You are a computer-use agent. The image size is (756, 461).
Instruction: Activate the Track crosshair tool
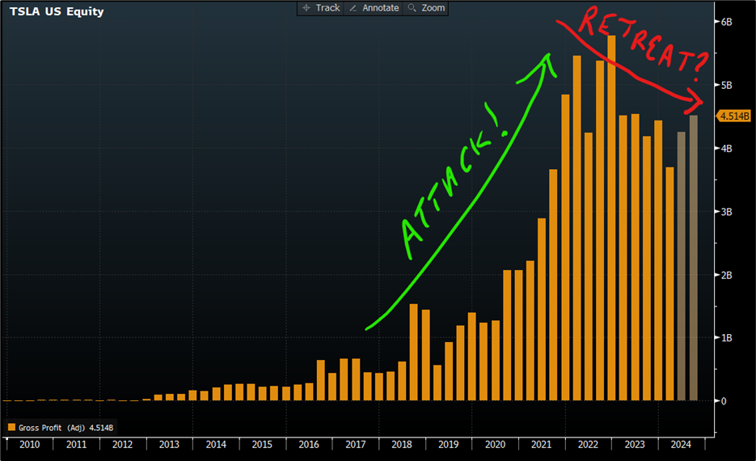321,8
